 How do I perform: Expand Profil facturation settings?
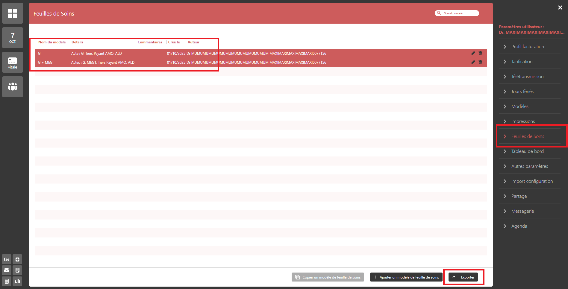527,47
